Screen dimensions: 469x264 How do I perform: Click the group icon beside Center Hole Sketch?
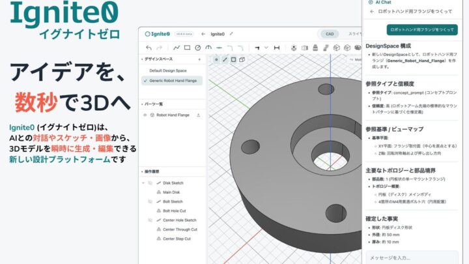pos(150,220)
